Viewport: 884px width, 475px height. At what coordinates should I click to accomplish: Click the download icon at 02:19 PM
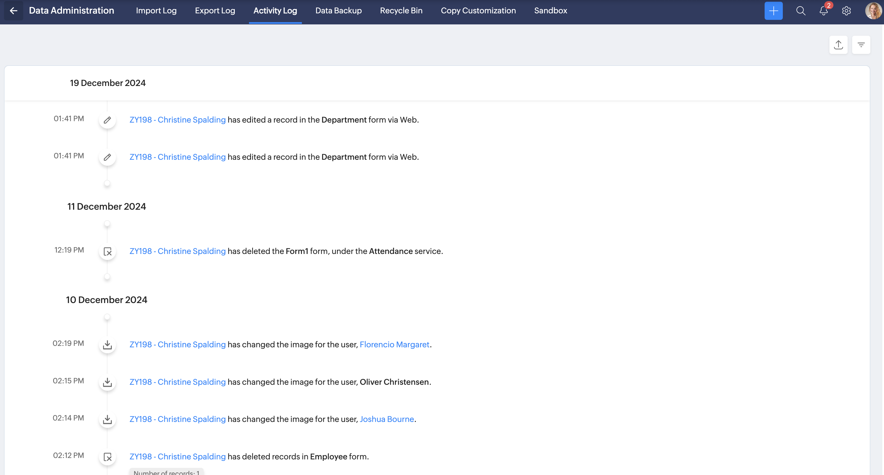click(x=107, y=344)
